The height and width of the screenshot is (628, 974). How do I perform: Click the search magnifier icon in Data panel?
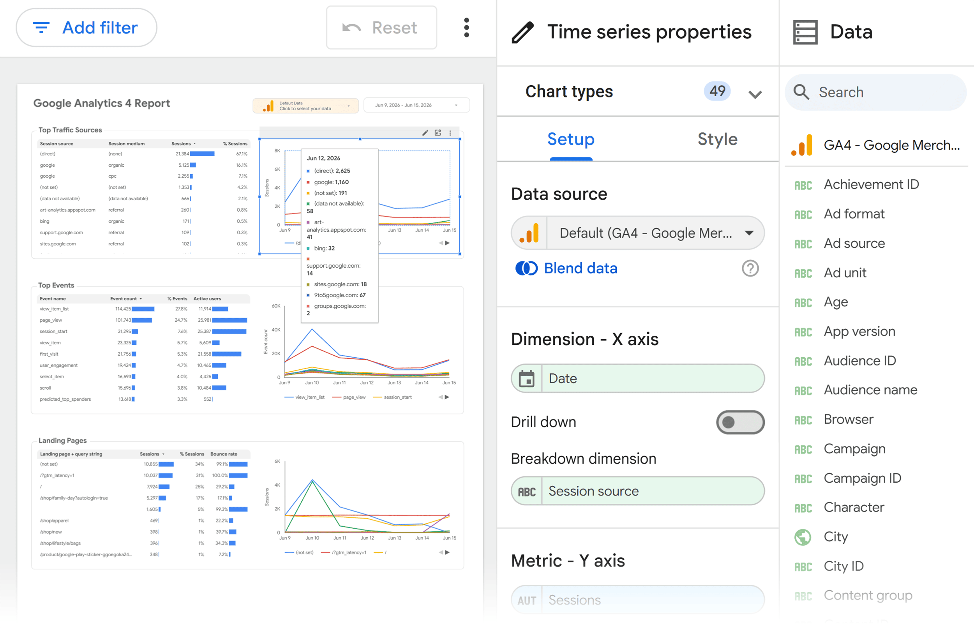[801, 92]
